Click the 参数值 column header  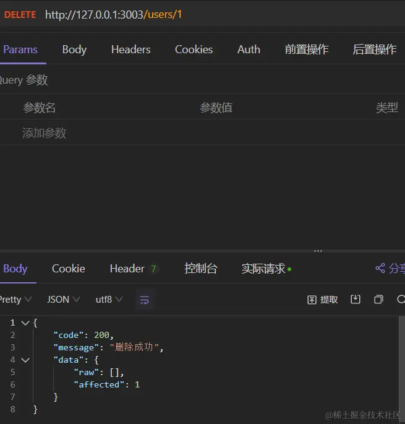(x=216, y=108)
